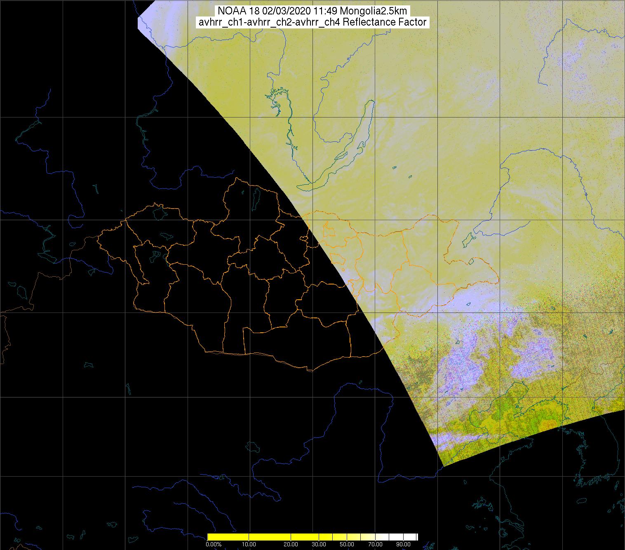625x550 pixels.
Task: Click the title text 'NOAA 18 02/03/2020 11:49 Mongolia2.5km'
Action: pos(312,11)
